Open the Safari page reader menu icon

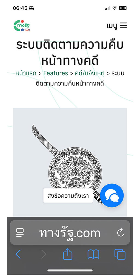20,233
